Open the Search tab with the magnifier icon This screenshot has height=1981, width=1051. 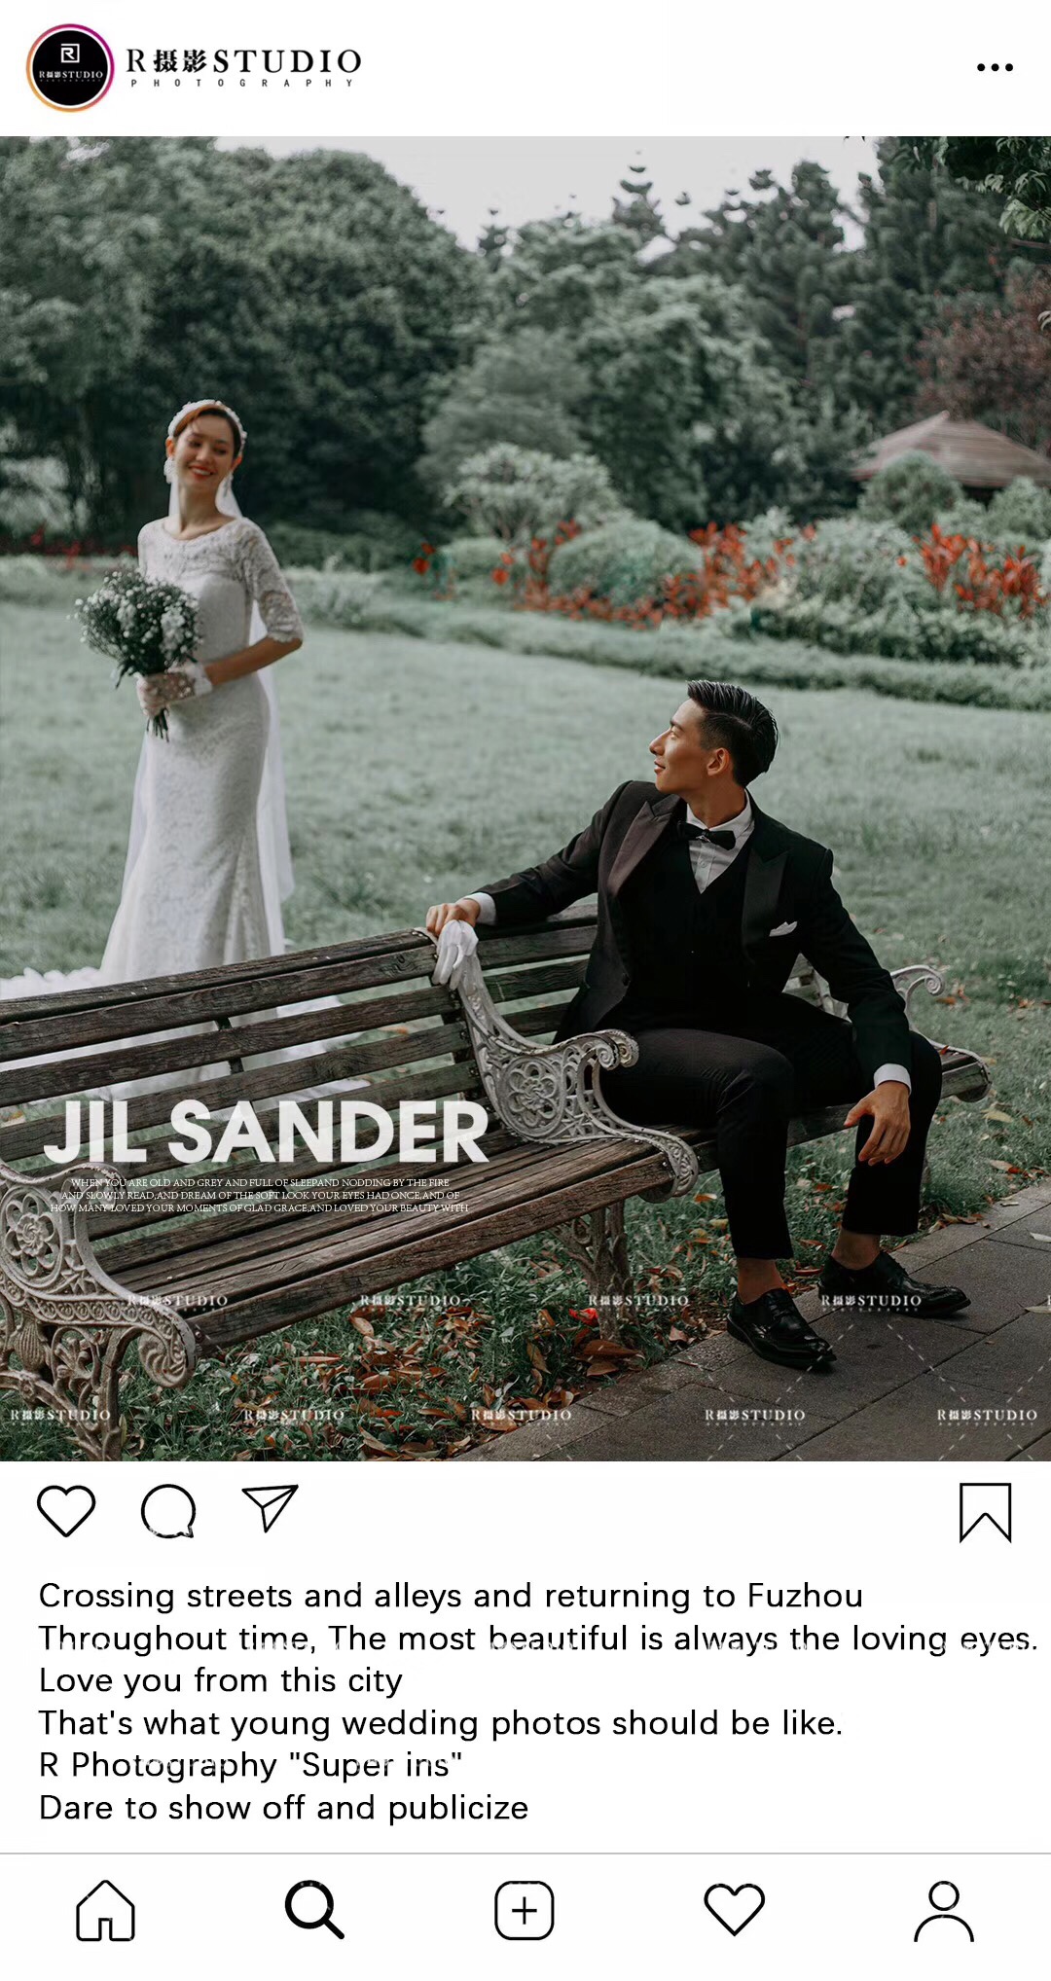(x=314, y=1910)
